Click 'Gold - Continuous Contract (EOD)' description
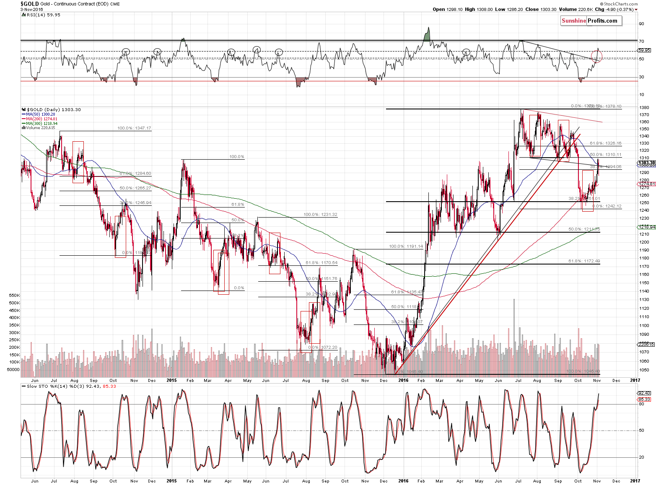The height and width of the screenshot is (485, 656). click(x=74, y=4)
